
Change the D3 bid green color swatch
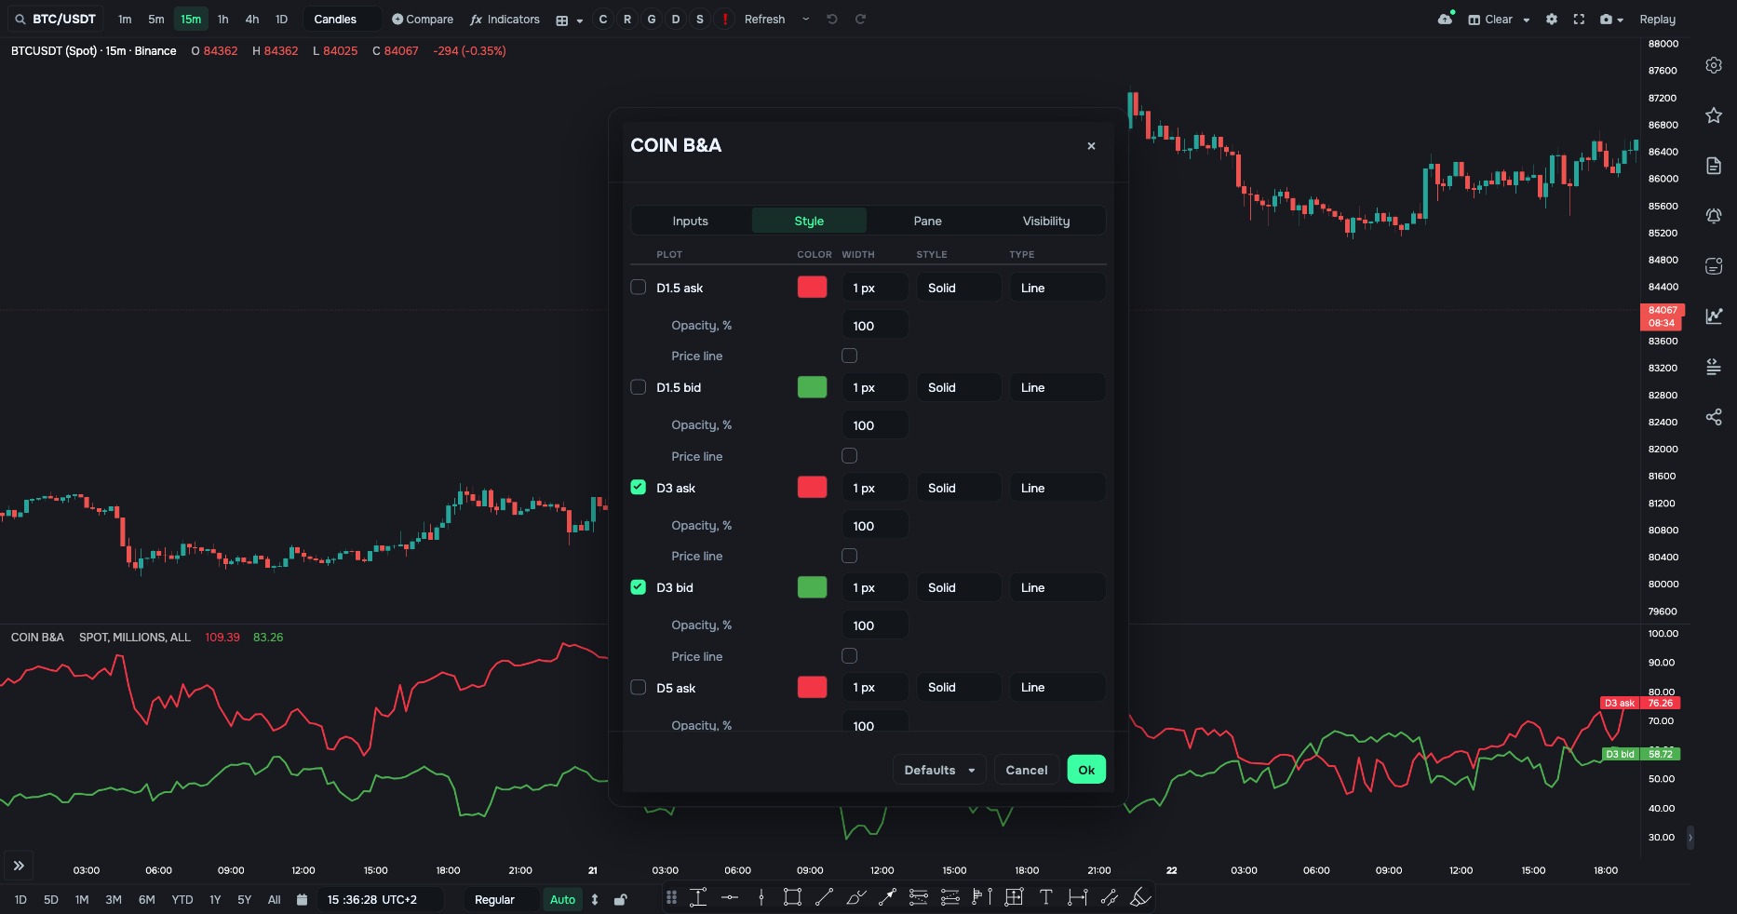(x=812, y=586)
